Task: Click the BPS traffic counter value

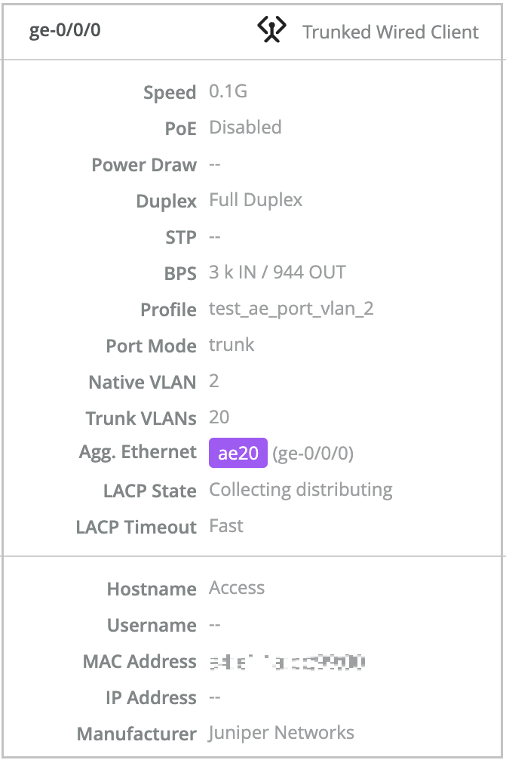Action: pos(278,272)
